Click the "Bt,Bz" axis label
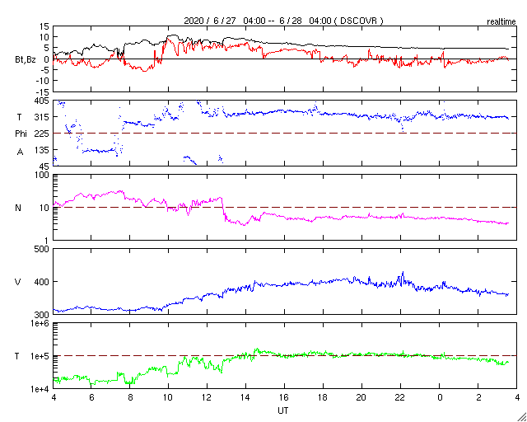The image size is (527, 422). (26, 60)
